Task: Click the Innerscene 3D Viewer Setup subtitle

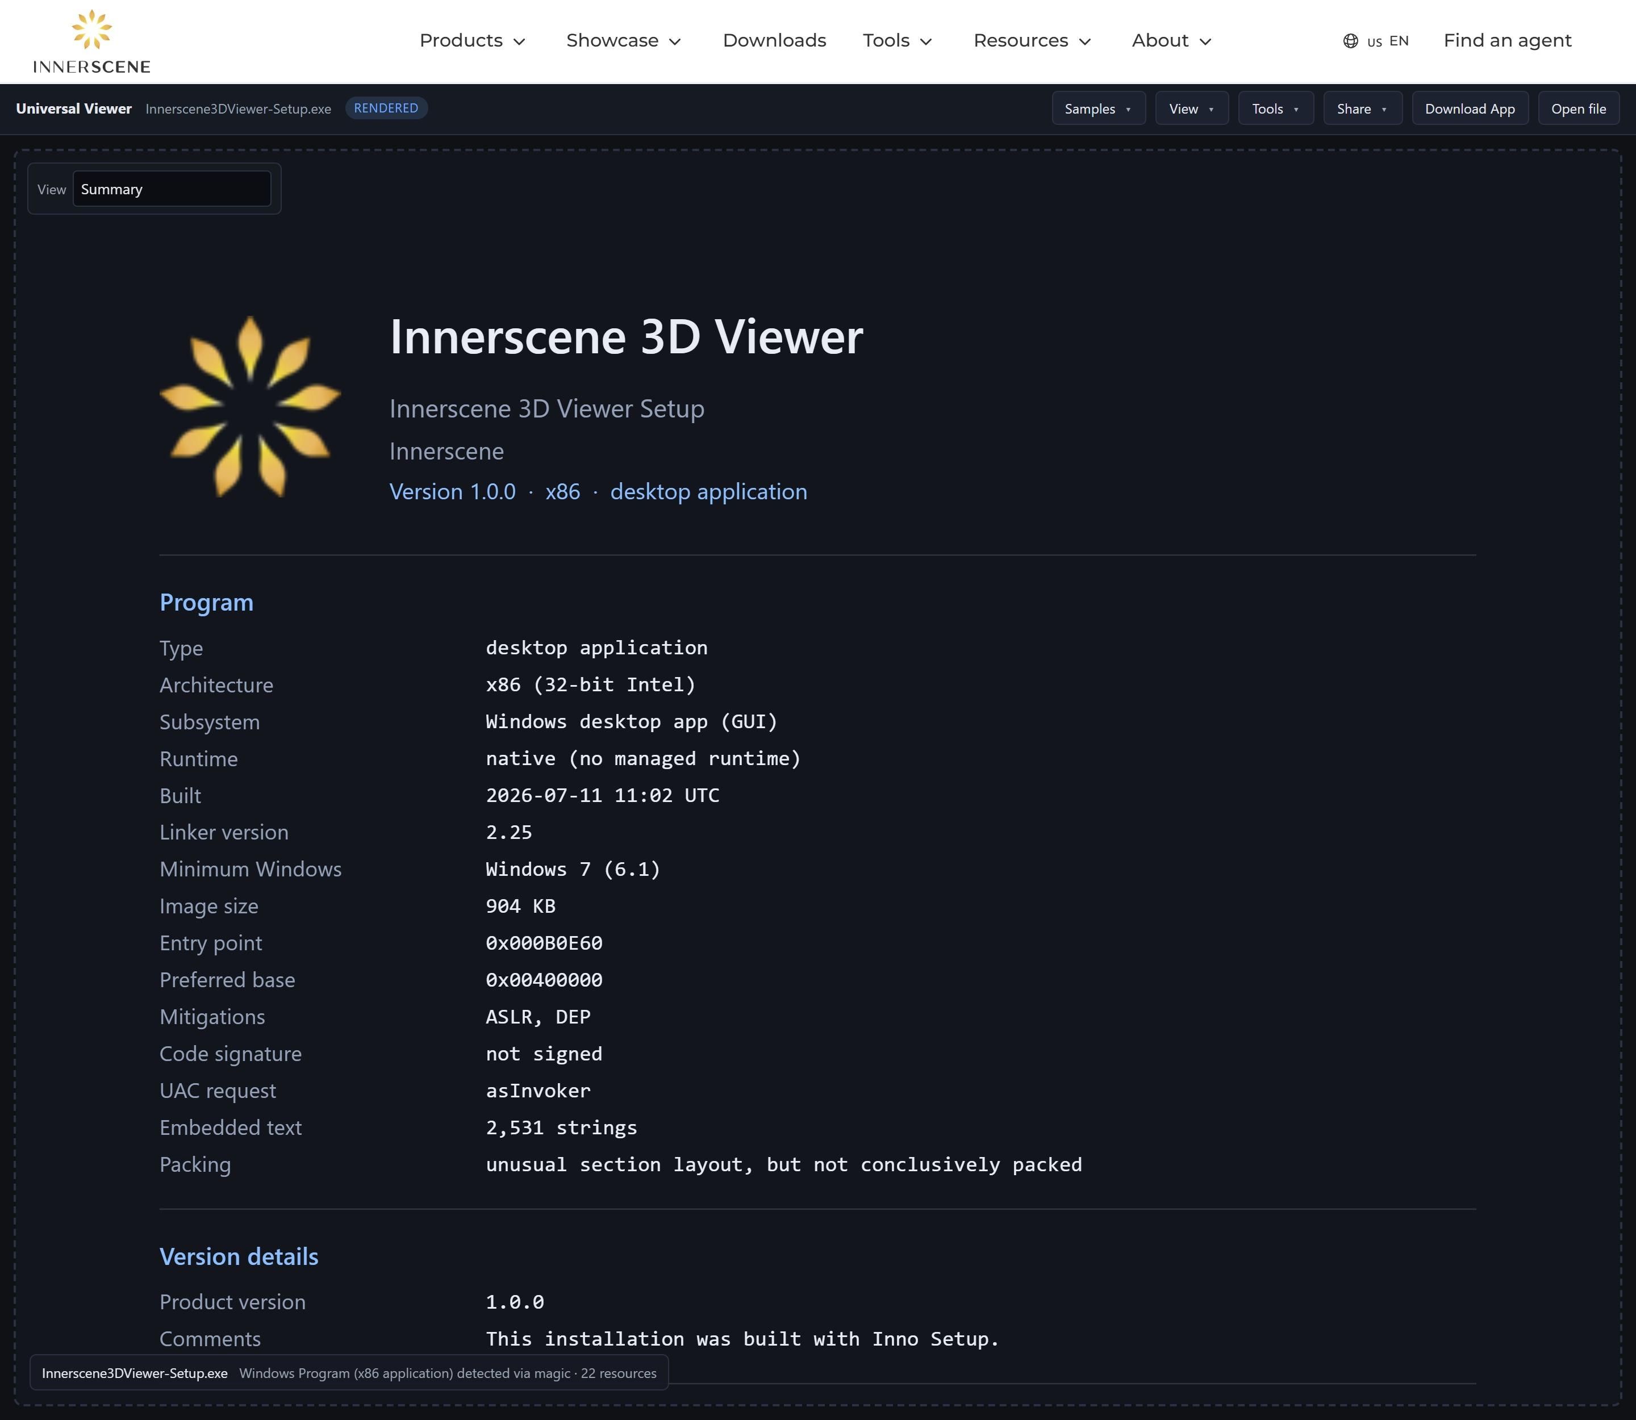Action: [547, 409]
